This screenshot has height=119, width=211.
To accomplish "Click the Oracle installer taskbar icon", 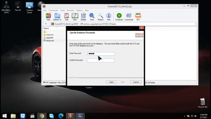I will (80, 116).
